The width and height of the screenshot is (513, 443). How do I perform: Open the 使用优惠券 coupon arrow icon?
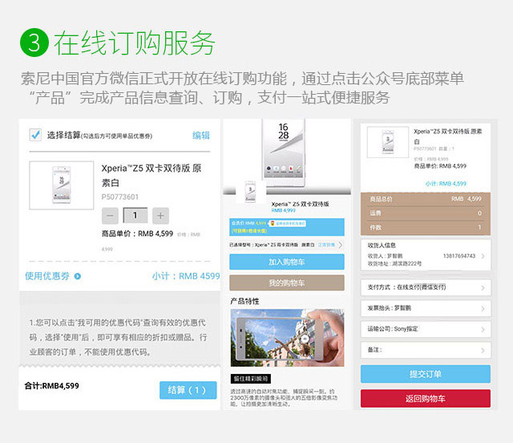click(x=78, y=276)
